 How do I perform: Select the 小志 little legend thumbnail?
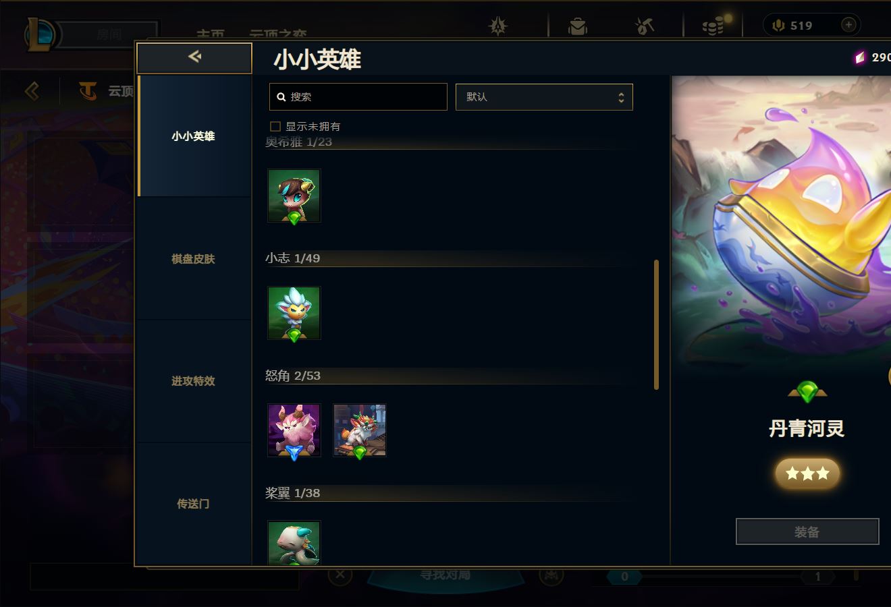[x=294, y=314]
